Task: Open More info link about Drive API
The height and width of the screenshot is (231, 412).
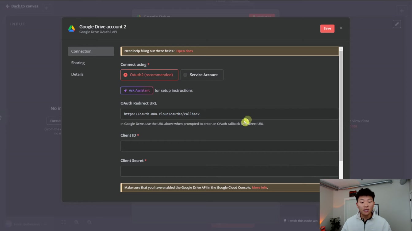Action: [259, 188]
